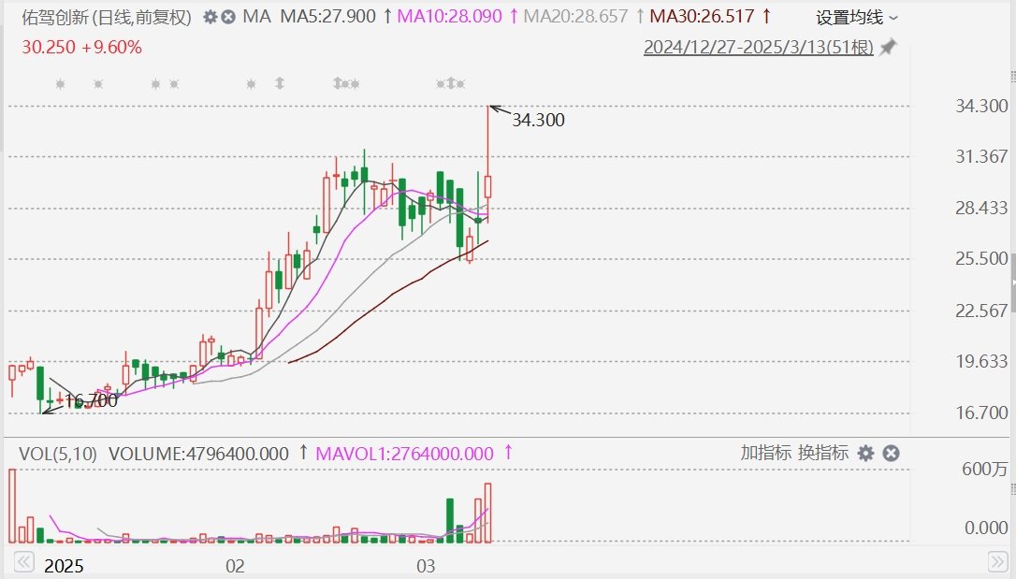Click the first event marker above chart
Viewport: 1016px width, 579px height.
click(x=60, y=83)
